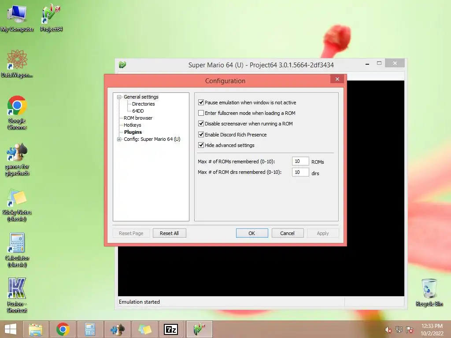This screenshot has width=451, height=338.
Task: Click the Emulation started status bar text
Action: point(139,302)
